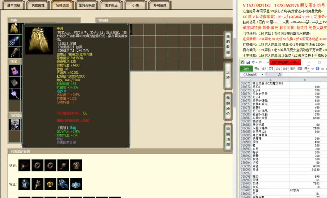The image size is (327, 198).
Task: Select the blue claw weapon equipment icon
Action: click(x=14, y=41)
